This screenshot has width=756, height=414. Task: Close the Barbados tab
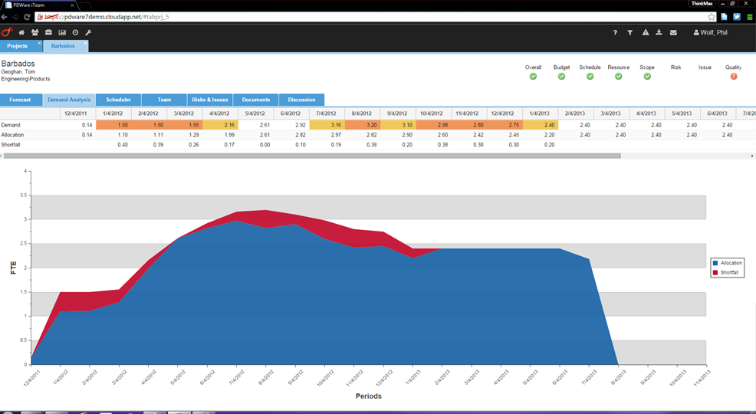point(85,44)
